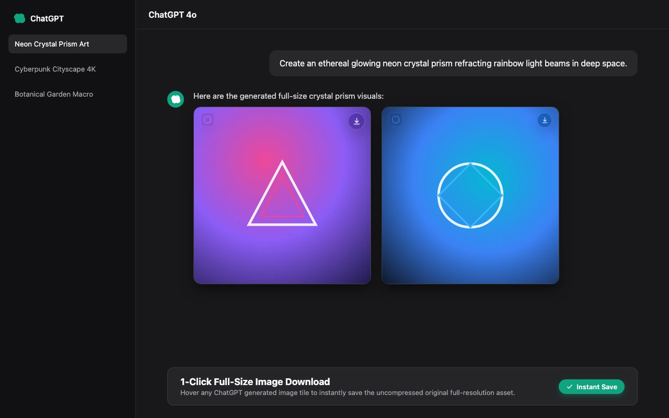Click the user prompt about neon crystal prism
This screenshot has width=669, height=418.
(453, 63)
